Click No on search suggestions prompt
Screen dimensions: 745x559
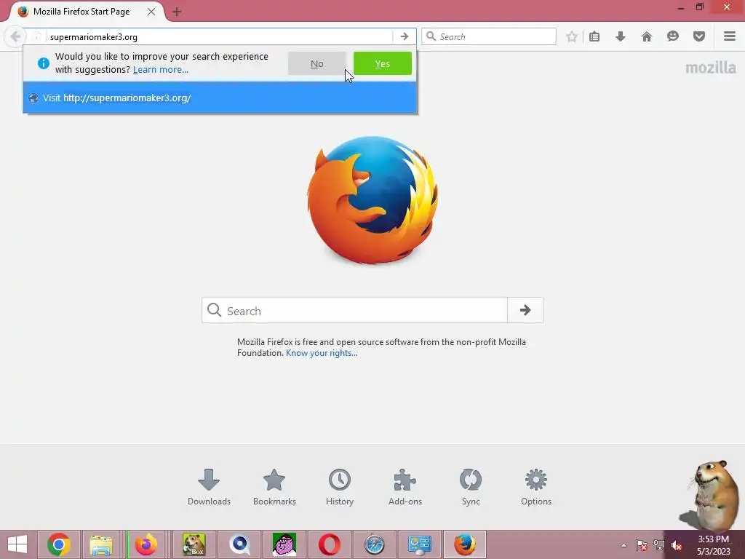point(317,64)
